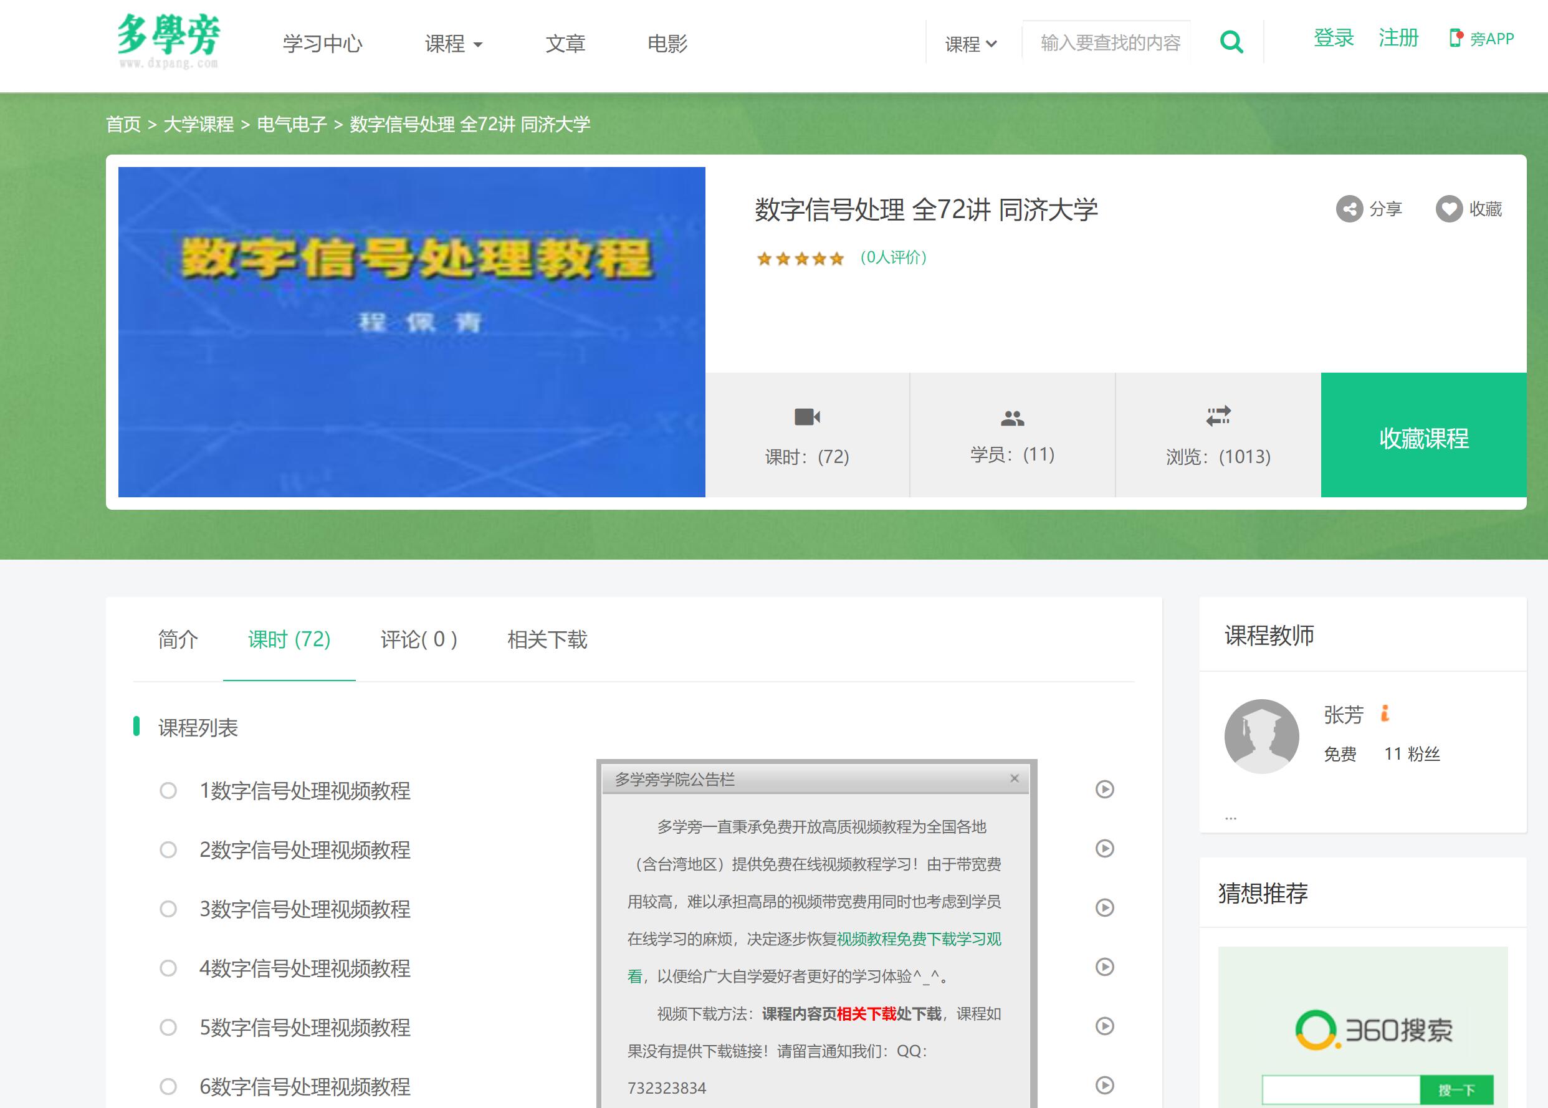Switch to the 评论( 0 ) tab
This screenshot has width=1548, height=1108.
419,639
